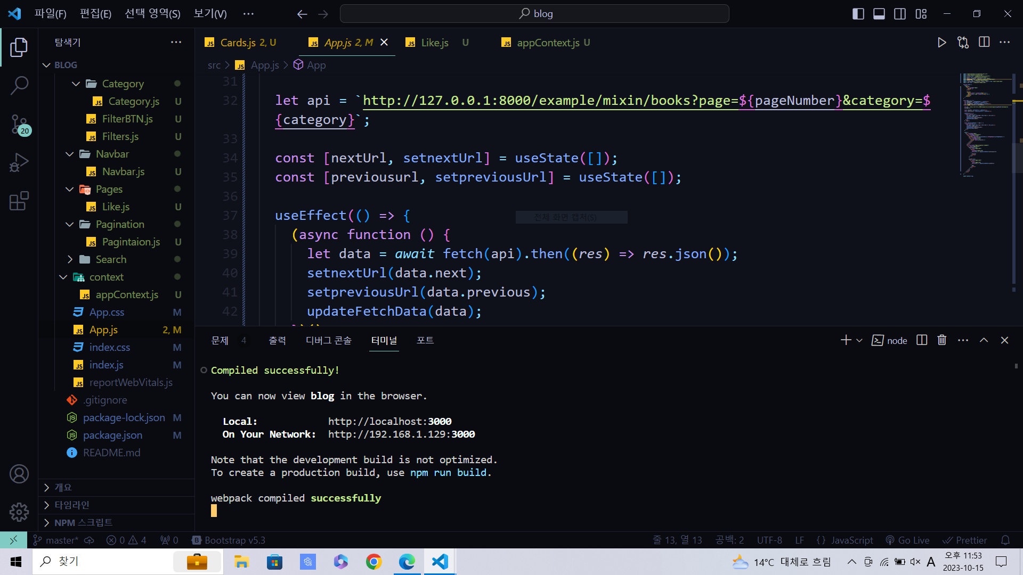Viewport: 1023px width, 575px height.
Task: Click the Go Live status button
Action: coord(907,540)
